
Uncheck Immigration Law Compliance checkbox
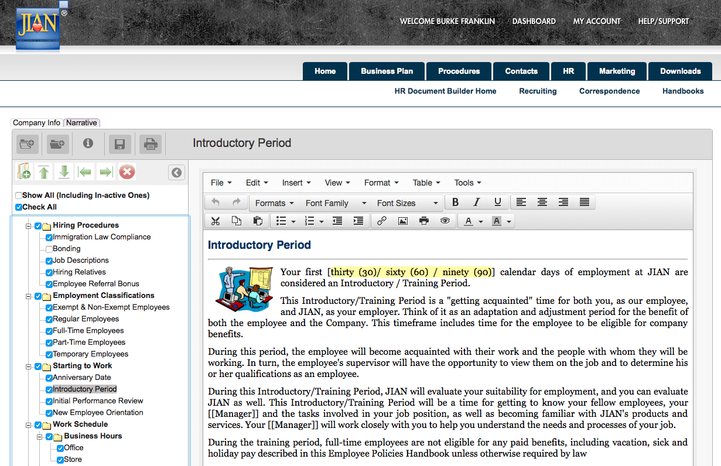(x=49, y=237)
